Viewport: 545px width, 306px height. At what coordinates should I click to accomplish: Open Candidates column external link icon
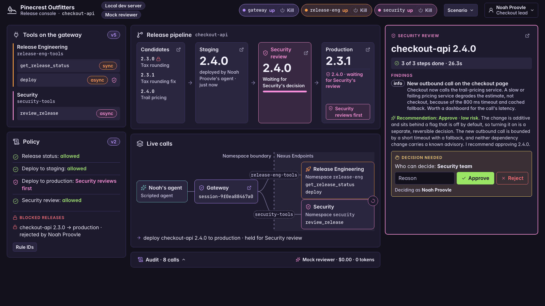pyautogui.click(x=179, y=50)
